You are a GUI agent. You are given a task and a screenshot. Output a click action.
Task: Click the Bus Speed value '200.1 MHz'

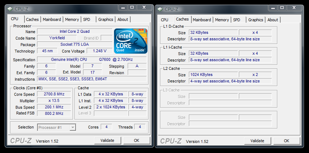[54, 107]
